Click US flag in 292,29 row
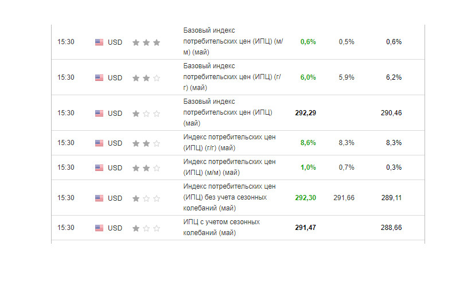 tap(99, 113)
